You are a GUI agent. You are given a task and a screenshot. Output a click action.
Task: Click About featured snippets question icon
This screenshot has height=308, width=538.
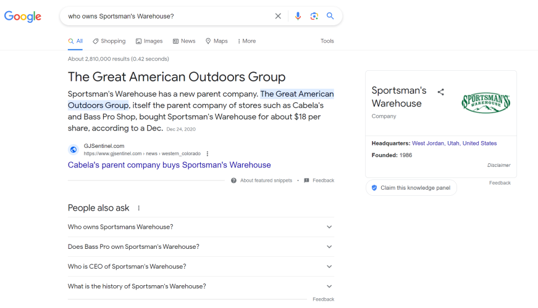(233, 180)
